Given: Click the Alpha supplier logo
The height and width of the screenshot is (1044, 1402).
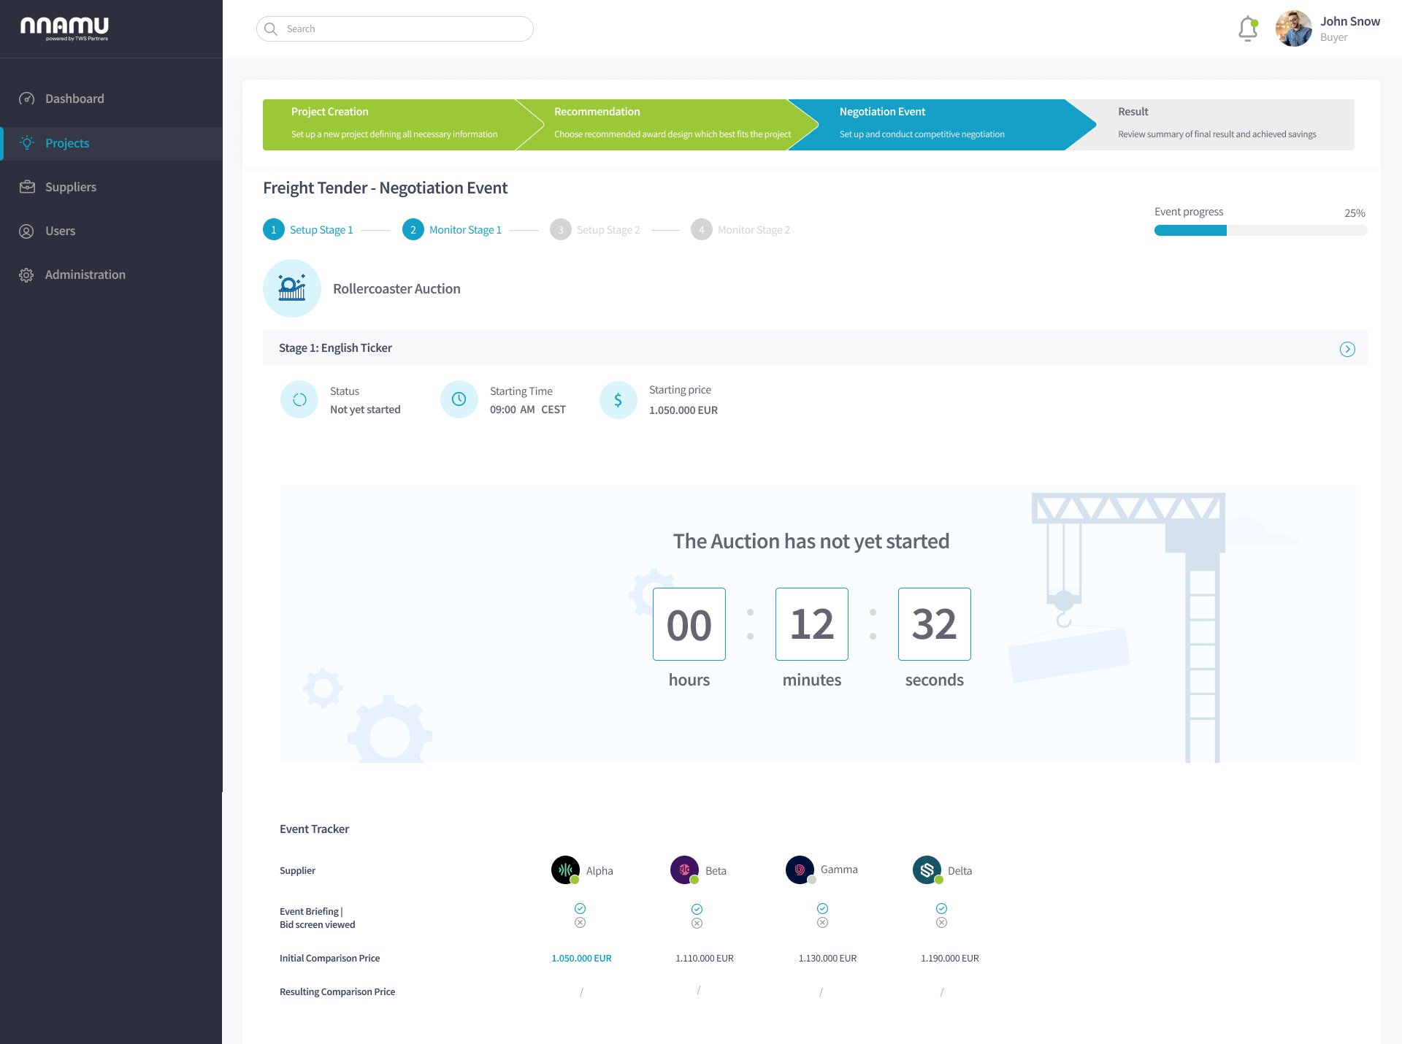Looking at the screenshot, I should coord(565,870).
